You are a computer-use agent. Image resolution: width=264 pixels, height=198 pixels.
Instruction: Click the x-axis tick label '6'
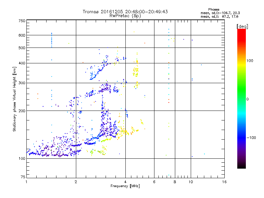[x=154, y=182]
